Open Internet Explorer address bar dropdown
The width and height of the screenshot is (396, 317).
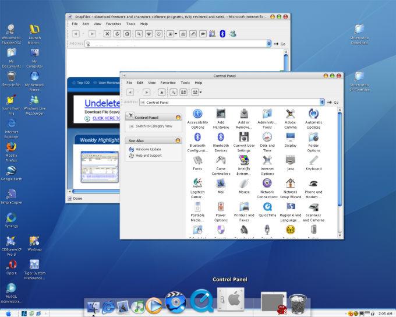pos(268,44)
